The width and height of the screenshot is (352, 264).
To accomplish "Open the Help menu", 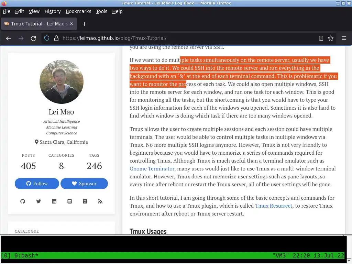I will point(117,11).
